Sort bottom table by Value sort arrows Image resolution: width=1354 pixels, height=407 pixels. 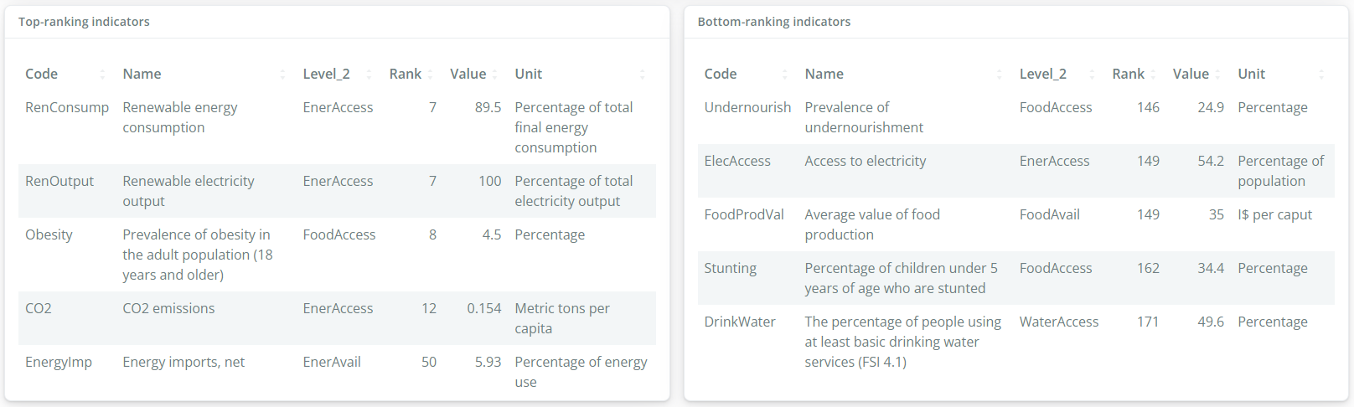[1217, 75]
